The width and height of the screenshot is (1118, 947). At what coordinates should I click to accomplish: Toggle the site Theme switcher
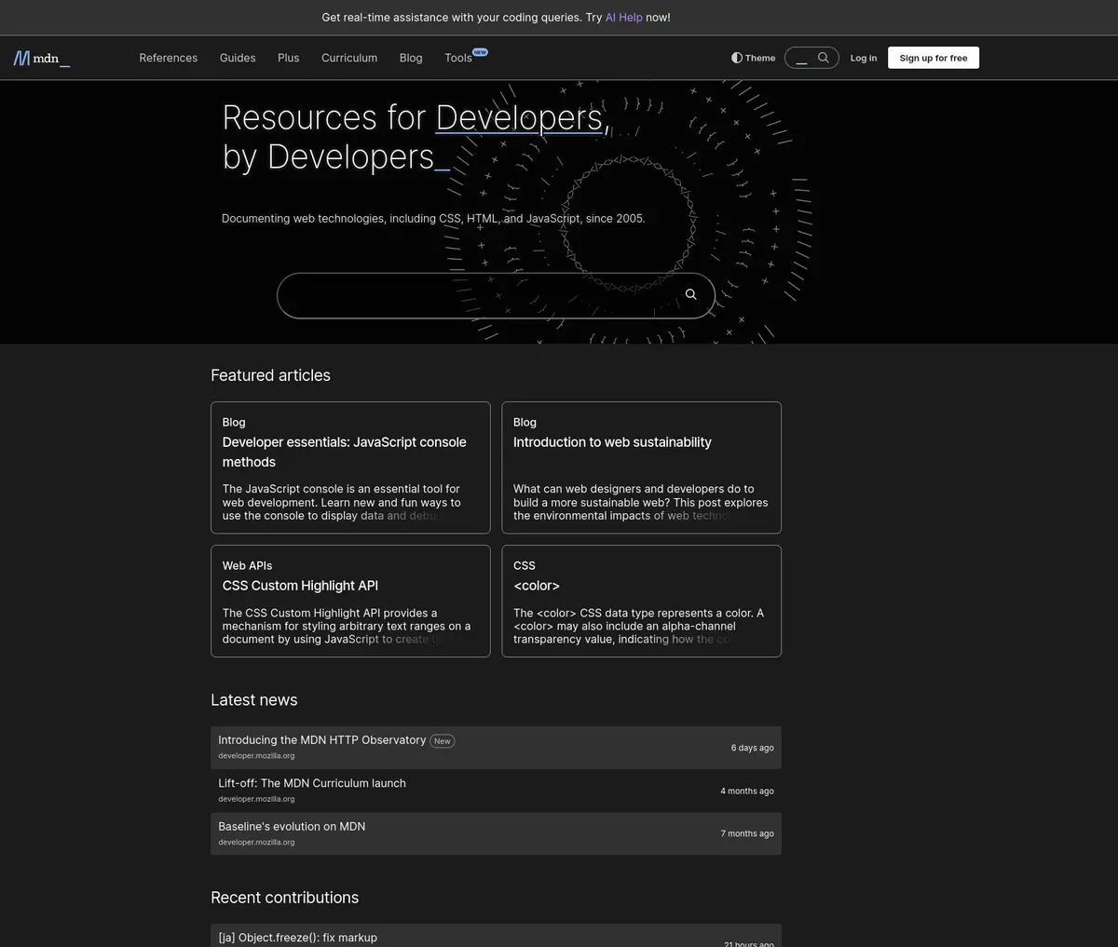[753, 58]
